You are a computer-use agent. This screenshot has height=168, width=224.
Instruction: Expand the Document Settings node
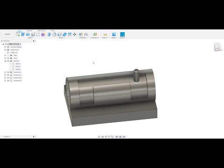(5, 47)
